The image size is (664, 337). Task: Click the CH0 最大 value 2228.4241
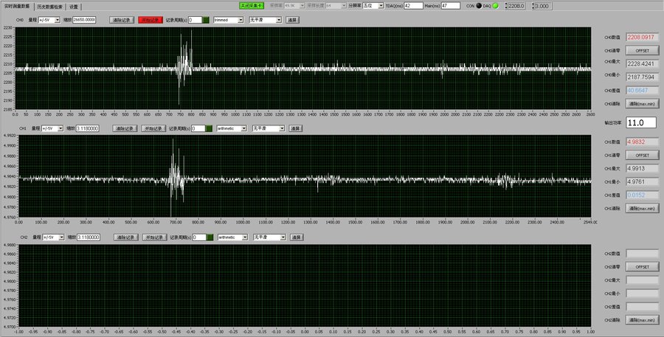point(643,63)
